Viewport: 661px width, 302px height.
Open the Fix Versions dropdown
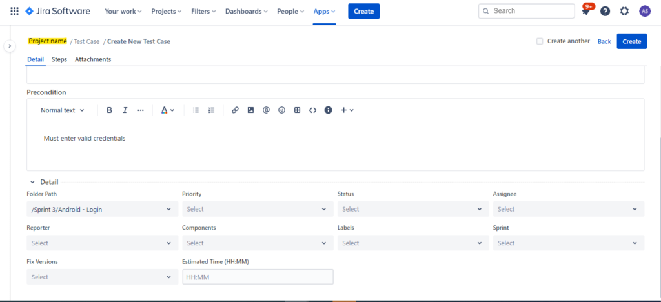[103, 277]
